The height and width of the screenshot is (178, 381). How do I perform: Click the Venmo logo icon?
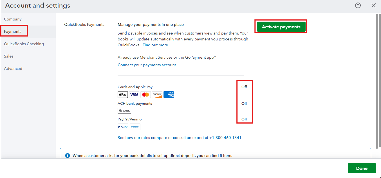135,127
